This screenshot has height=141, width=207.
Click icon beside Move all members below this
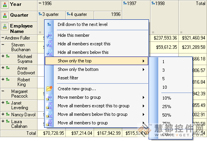(49, 114)
